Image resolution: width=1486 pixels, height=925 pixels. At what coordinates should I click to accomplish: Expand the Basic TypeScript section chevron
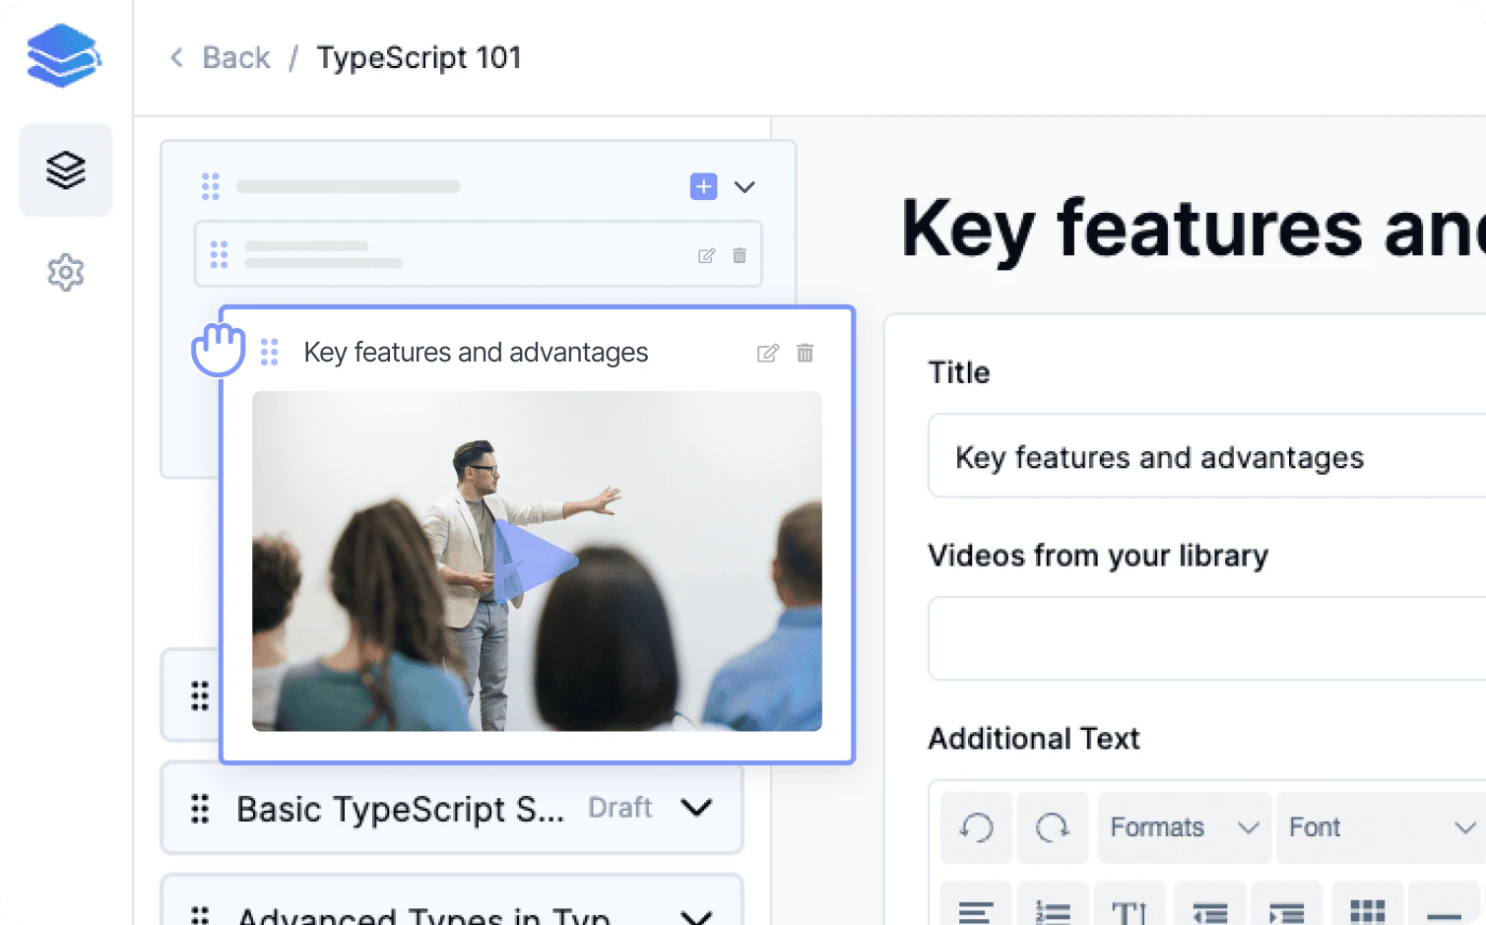696,808
